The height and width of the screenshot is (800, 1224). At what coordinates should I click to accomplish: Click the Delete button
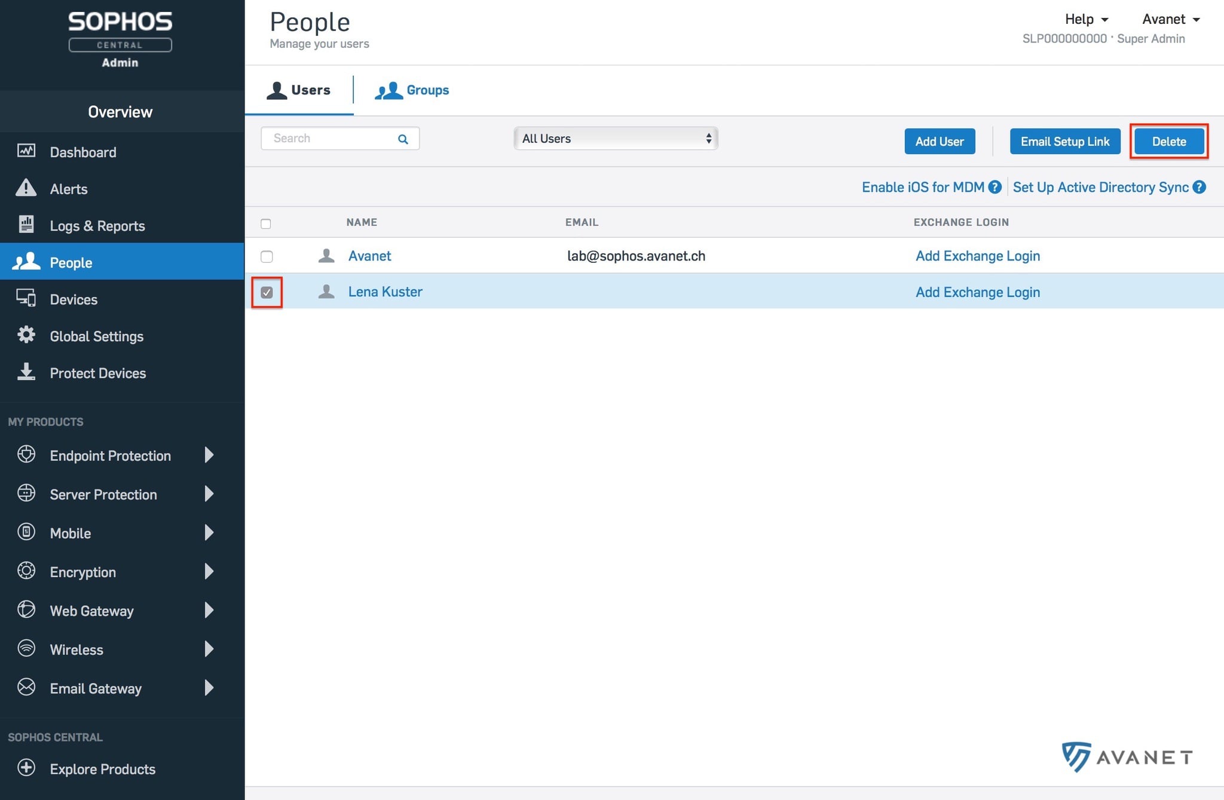click(1169, 142)
